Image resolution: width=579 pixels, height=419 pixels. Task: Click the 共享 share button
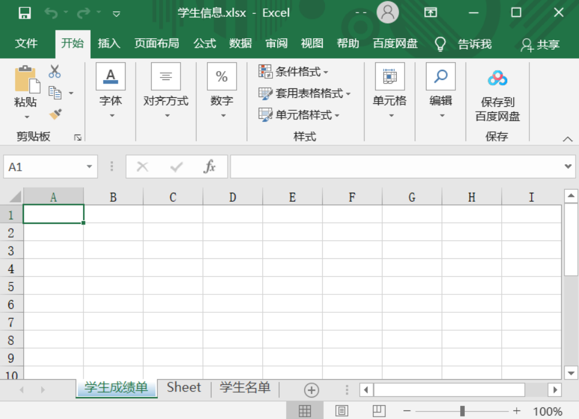coord(540,44)
